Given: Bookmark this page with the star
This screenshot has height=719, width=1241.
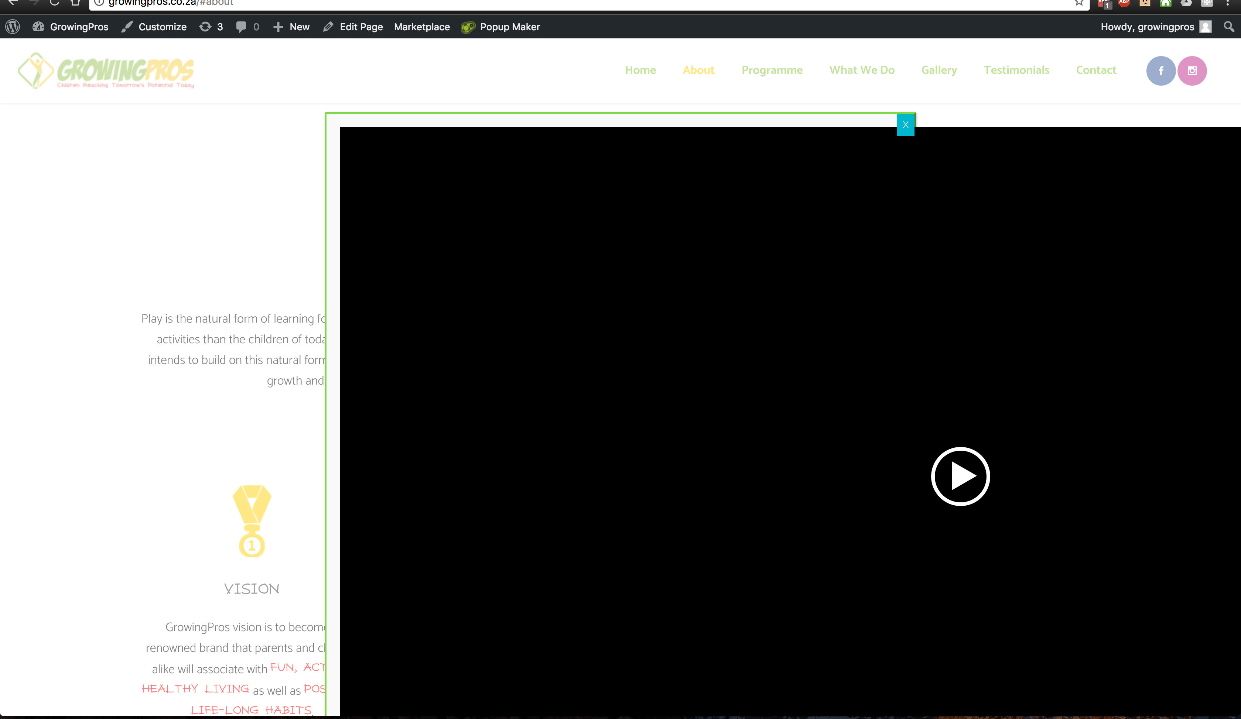Looking at the screenshot, I should (1079, 3).
